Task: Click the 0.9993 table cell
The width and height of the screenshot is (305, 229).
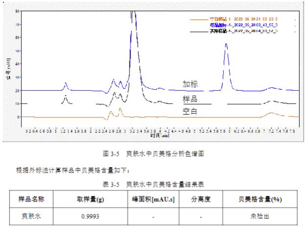Action: [x=90, y=215]
